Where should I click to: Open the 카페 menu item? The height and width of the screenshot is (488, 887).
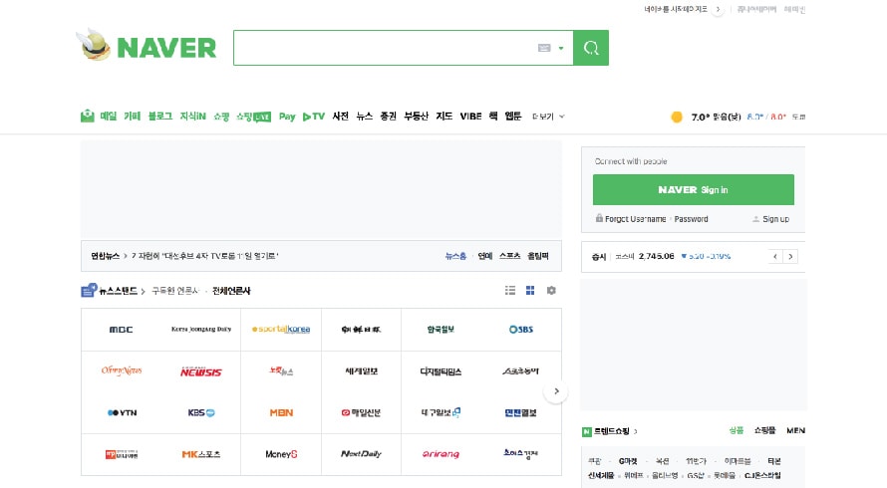[132, 116]
